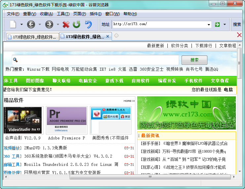Screen dimensions: 245x189
Task: Click the 搜索 label in the toolbar
Action: click(237, 24)
